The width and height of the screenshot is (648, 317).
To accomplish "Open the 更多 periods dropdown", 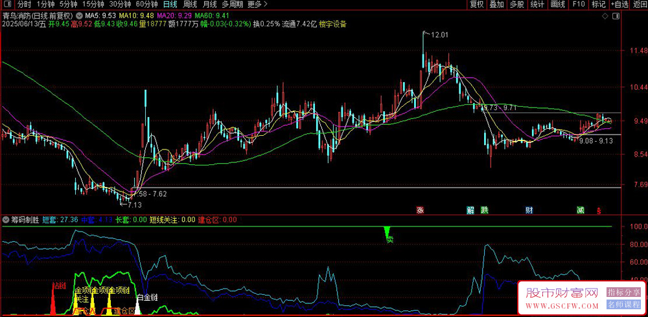I will click(x=257, y=4).
